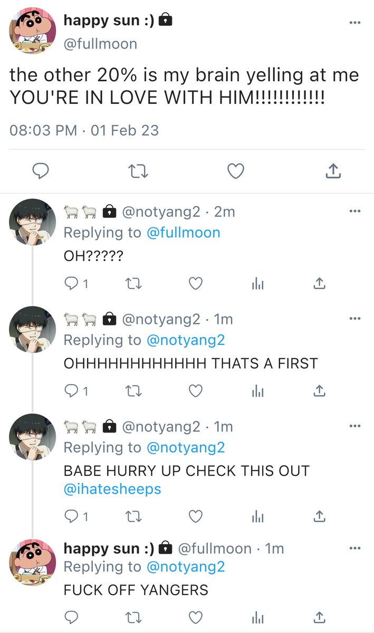This screenshot has width=374, height=633.
Task: Retweet the main fullmoon tweet
Action: [139, 170]
